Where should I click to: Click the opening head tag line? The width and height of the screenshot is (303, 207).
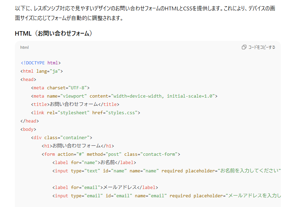click(28, 80)
